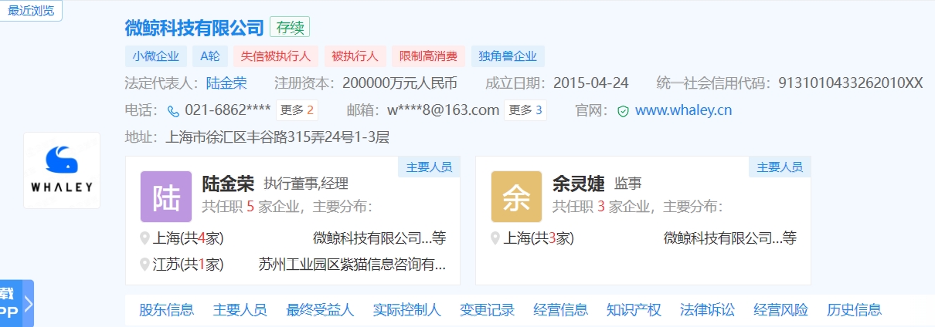Switch to the 股东信息 tab

pyautogui.click(x=166, y=310)
